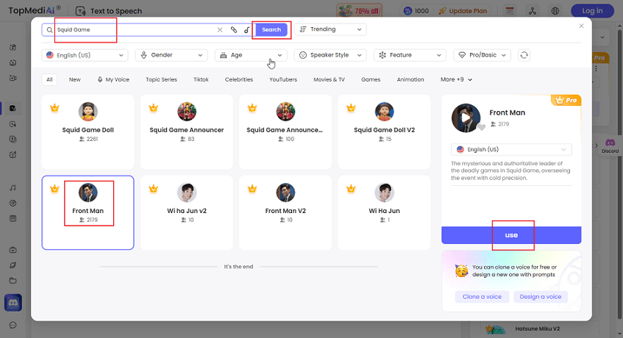
Task: Click the TopMediAi logo
Action: coord(35,10)
